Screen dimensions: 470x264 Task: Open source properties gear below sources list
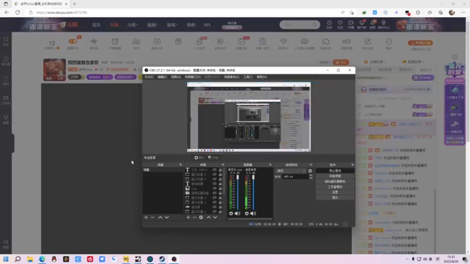pos(201,217)
